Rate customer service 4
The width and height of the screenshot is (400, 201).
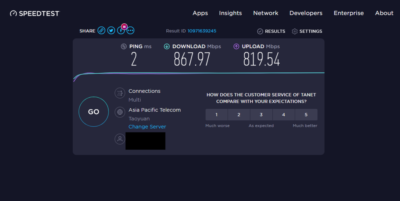(x=284, y=115)
